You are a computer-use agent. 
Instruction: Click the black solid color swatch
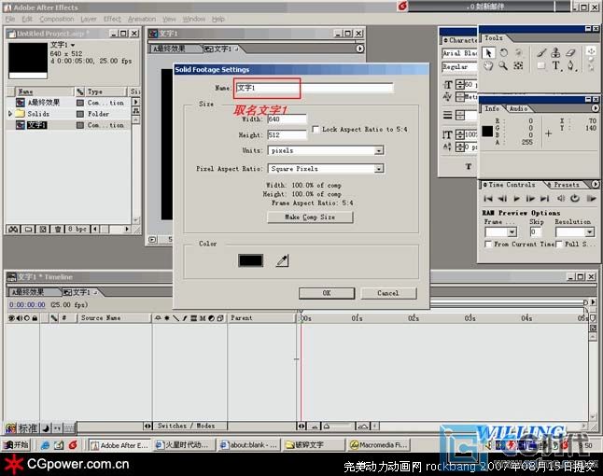point(250,260)
